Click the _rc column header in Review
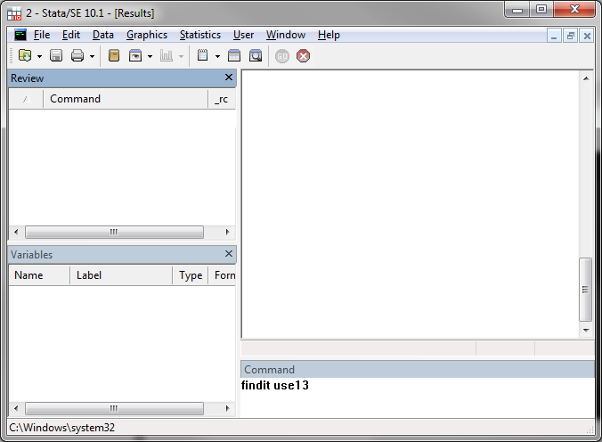The height and width of the screenshot is (442, 602). pos(222,99)
